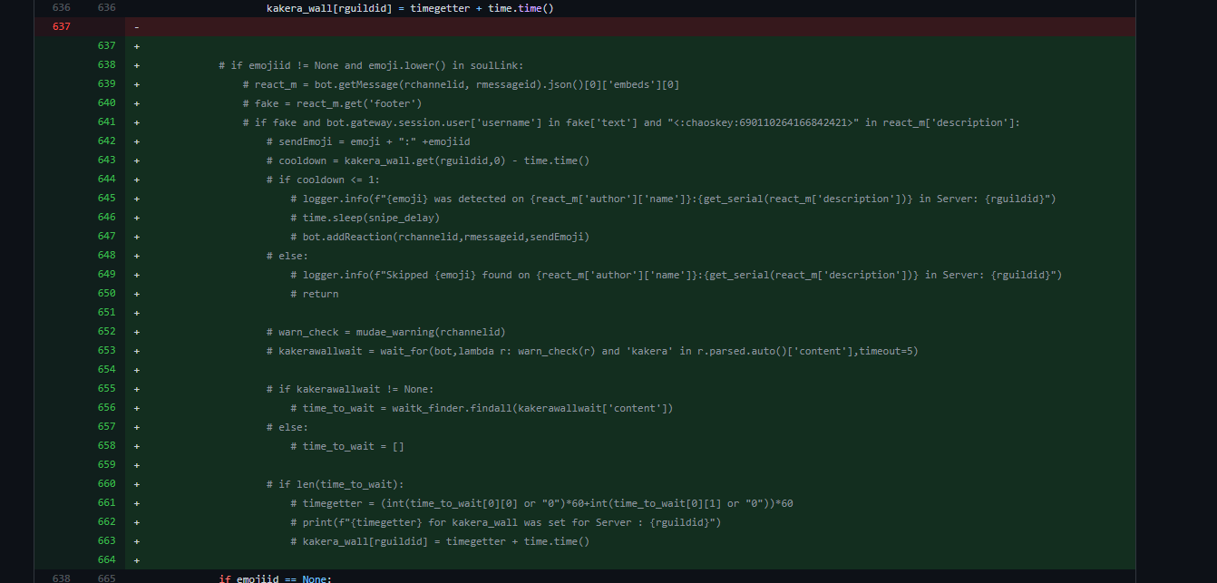Select added line number 660
1217x583 pixels.
point(106,484)
